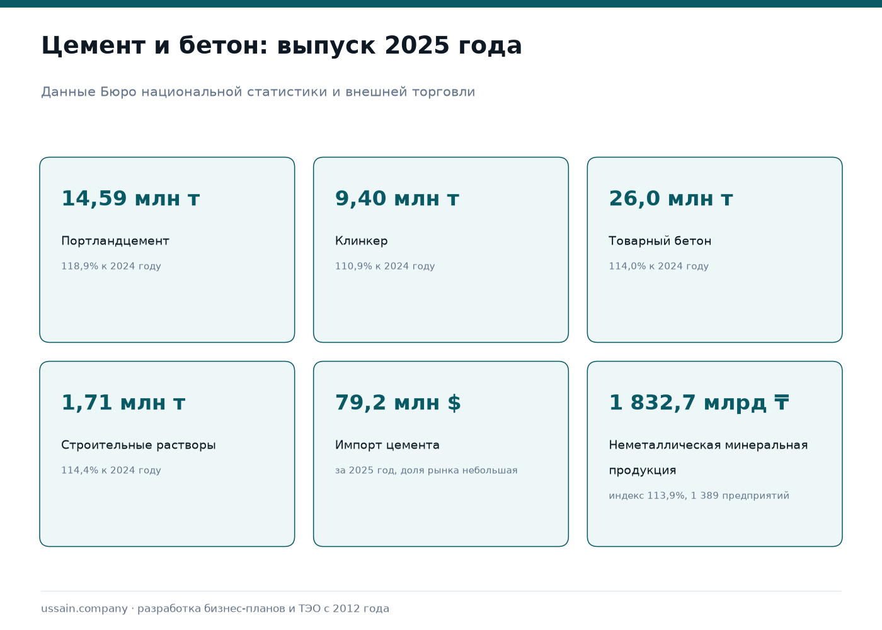
Task: Open the Клинкер card
Action: pos(441,249)
